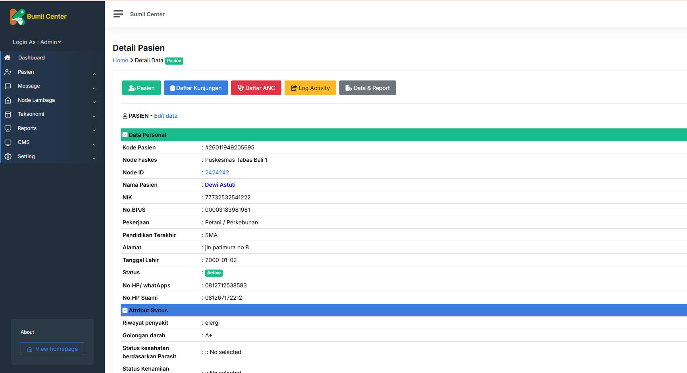Click the View homepage button

(x=52, y=348)
